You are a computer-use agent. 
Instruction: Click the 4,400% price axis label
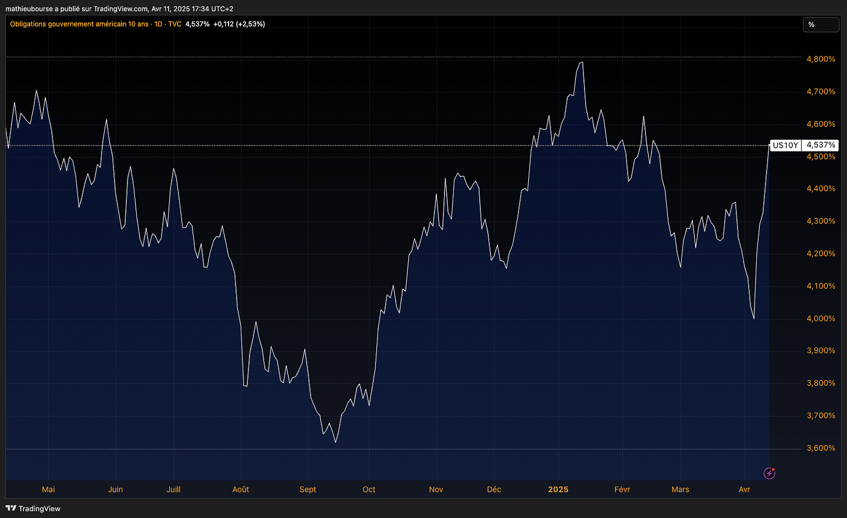coord(820,189)
